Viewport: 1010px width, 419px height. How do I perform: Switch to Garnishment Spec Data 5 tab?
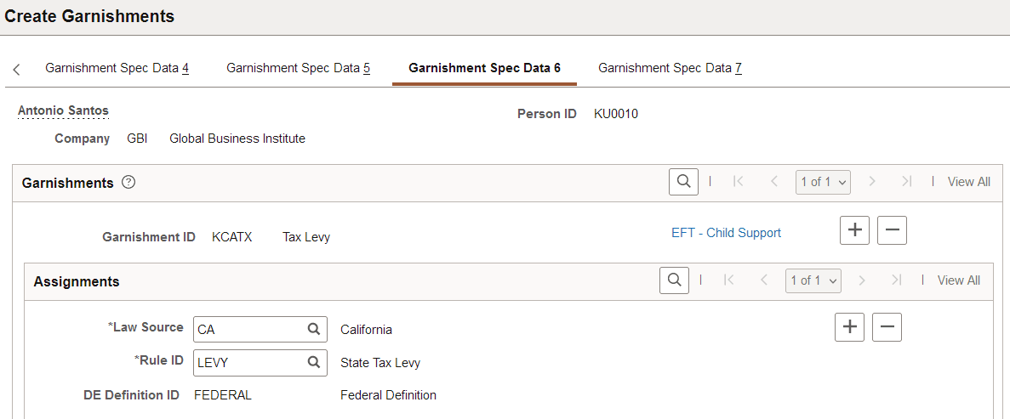click(x=298, y=68)
